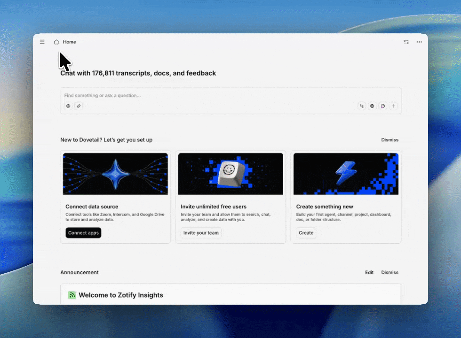
Task: Click the Invite unlimited free users heading
Action: (x=214, y=207)
